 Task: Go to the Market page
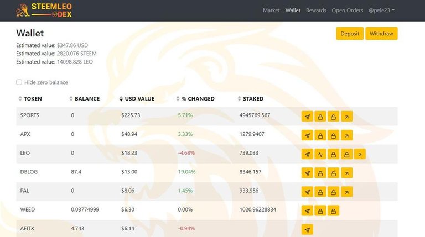click(271, 10)
